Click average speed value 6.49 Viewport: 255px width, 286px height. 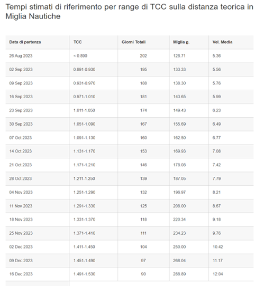(x=216, y=124)
